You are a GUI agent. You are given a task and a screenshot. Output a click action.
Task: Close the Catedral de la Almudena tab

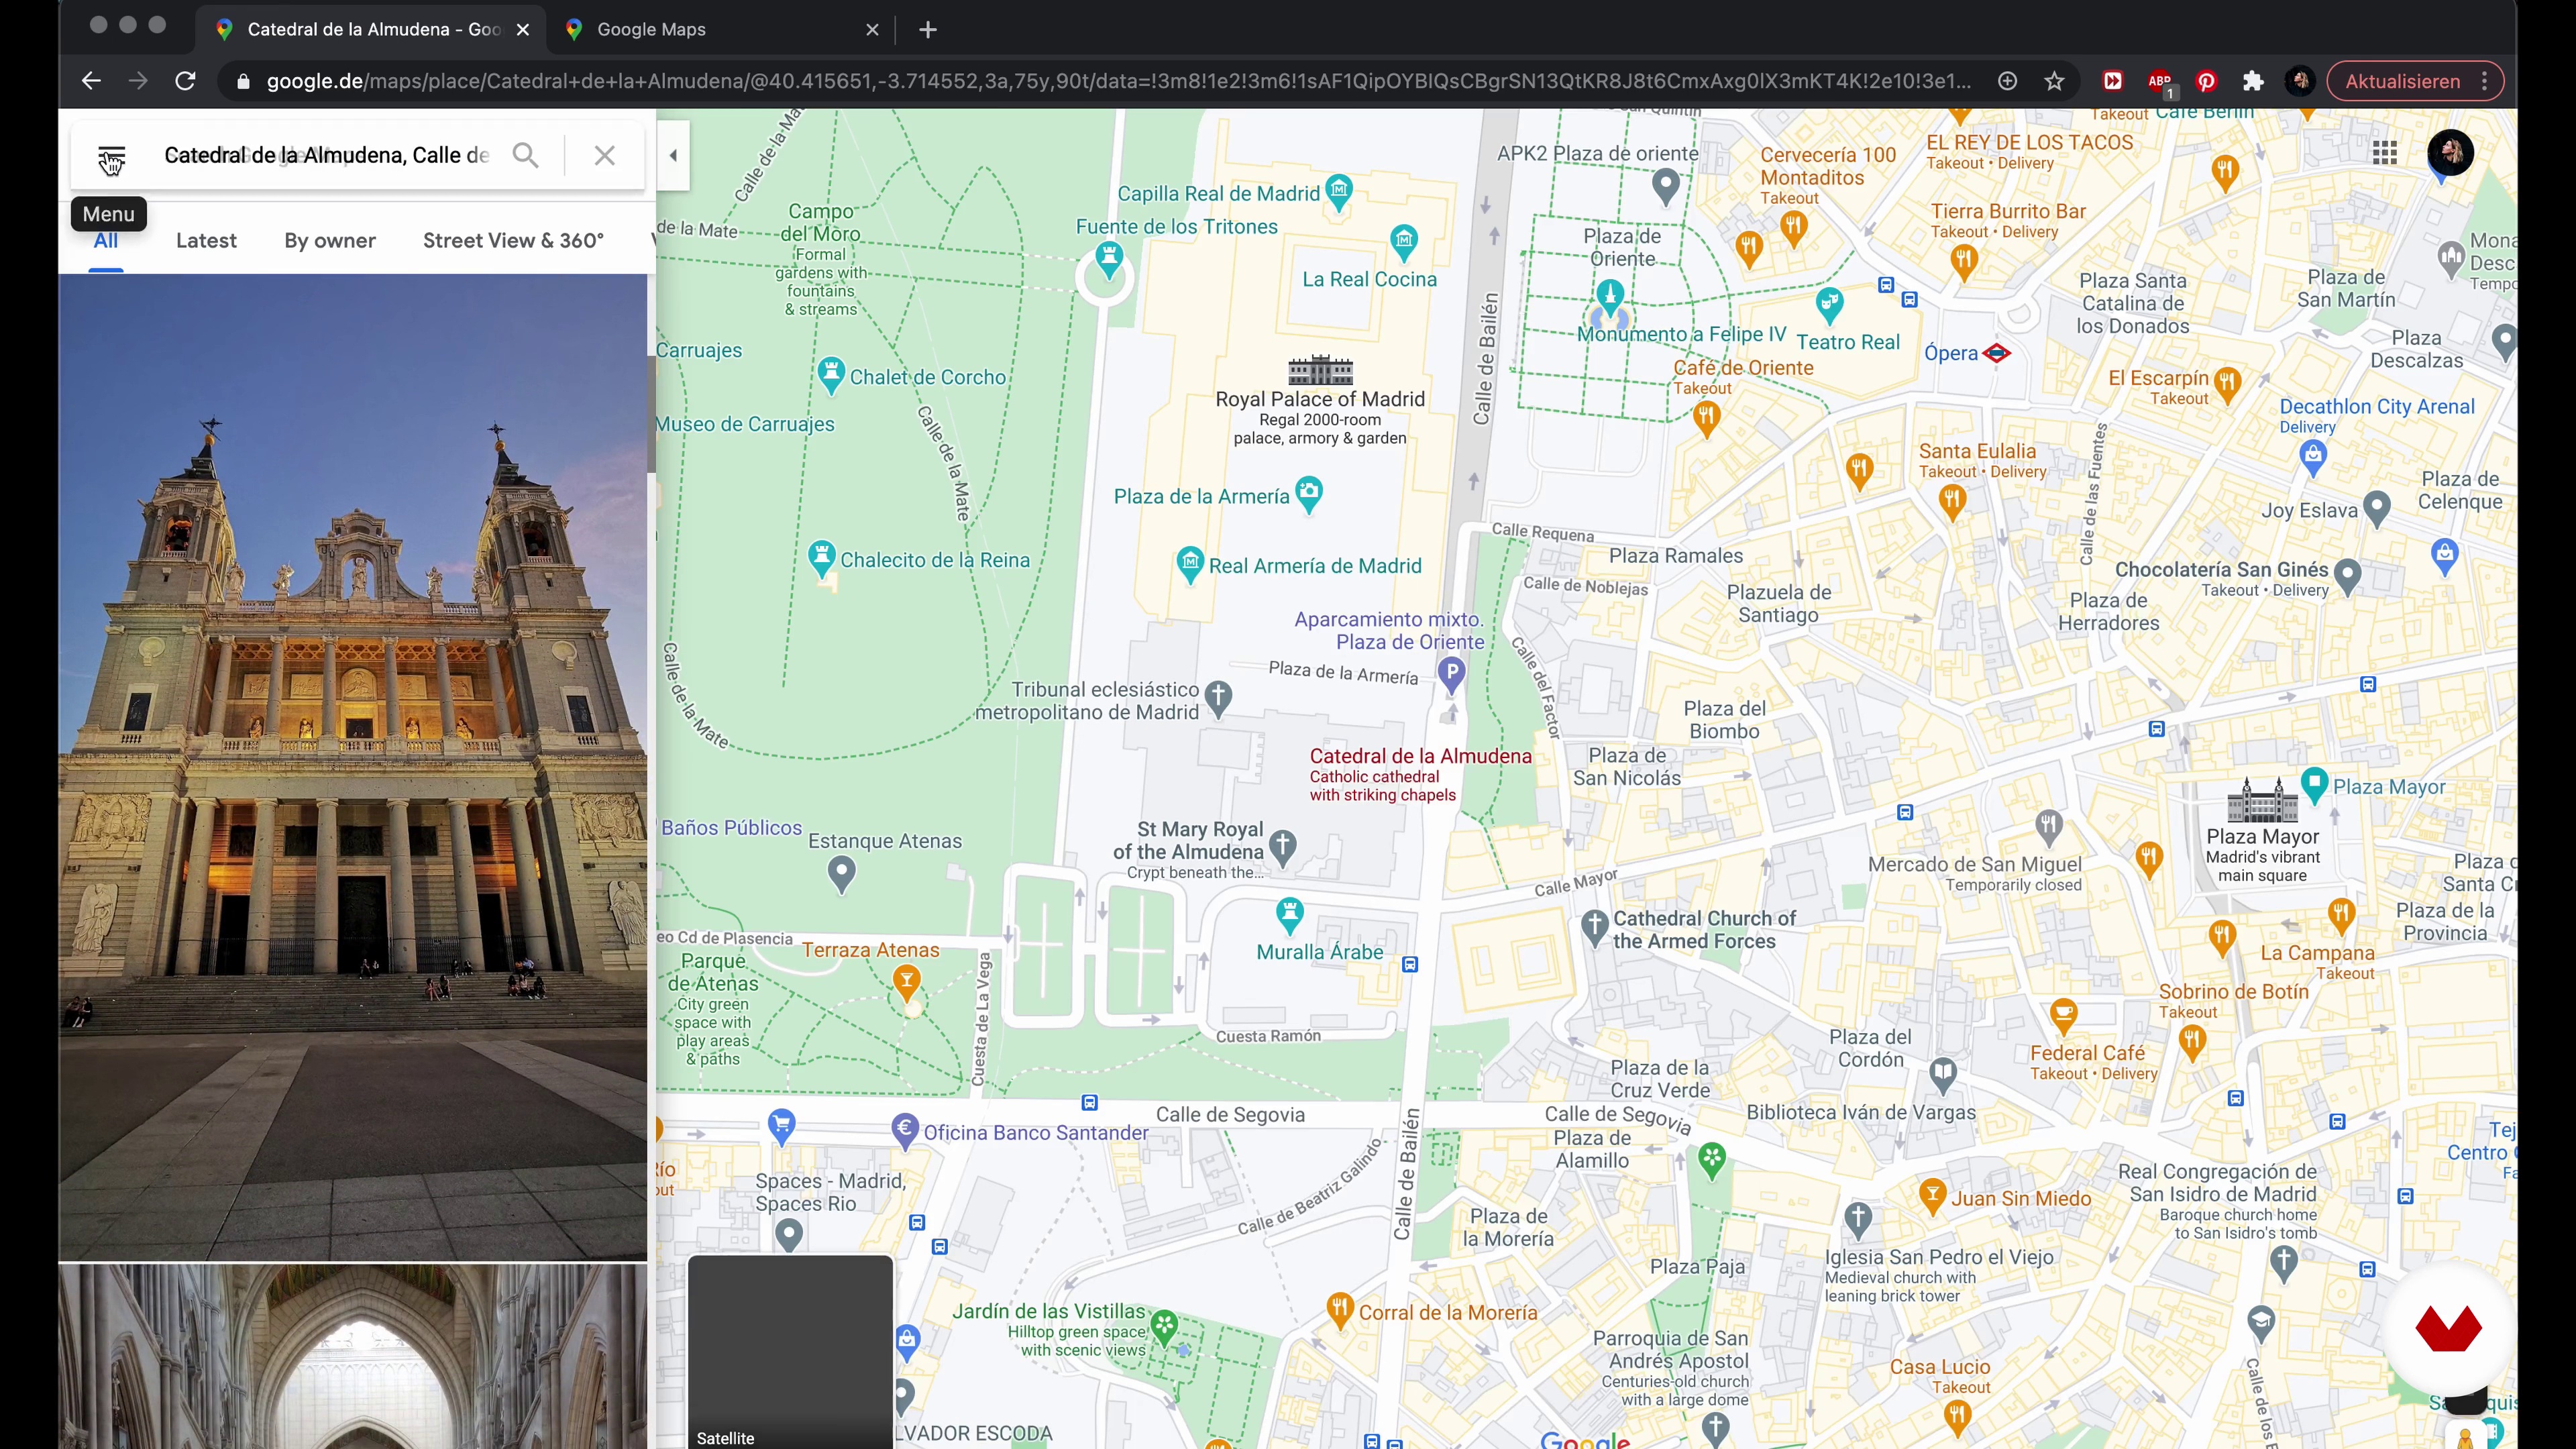(x=523, y=30)
